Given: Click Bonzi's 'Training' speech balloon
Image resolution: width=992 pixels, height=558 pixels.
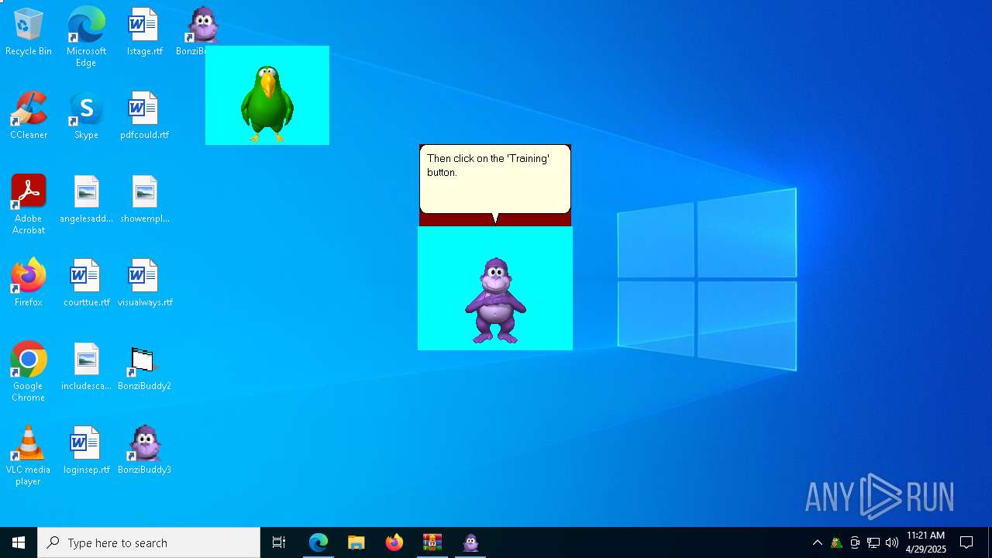Looking at the screenshot, I should (x=495, y=180).
